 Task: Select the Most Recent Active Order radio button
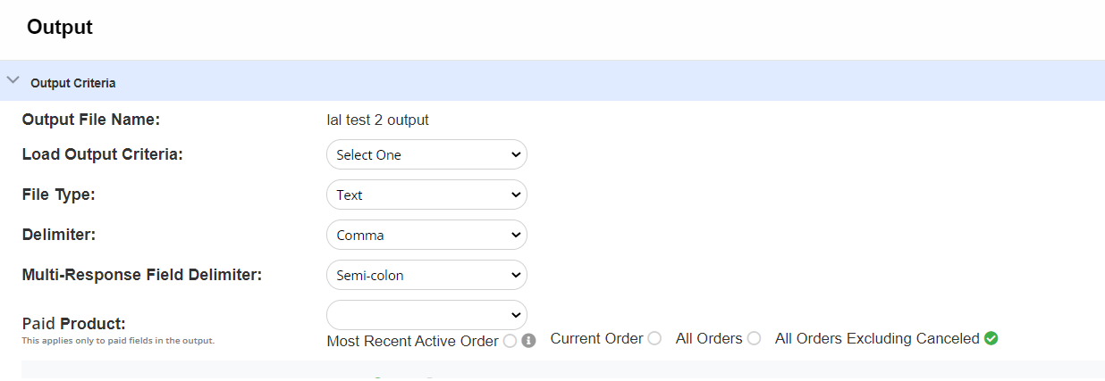coord(510,341)
